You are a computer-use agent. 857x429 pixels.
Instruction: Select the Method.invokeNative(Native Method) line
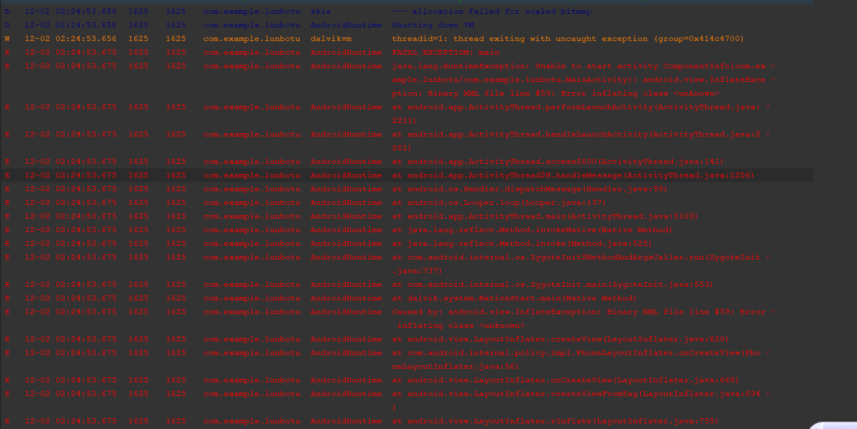532,230
